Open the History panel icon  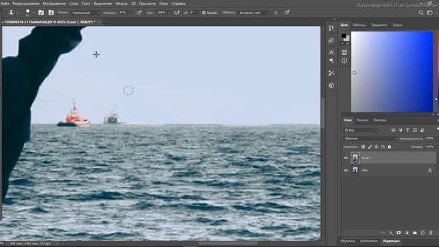(331, 28)
